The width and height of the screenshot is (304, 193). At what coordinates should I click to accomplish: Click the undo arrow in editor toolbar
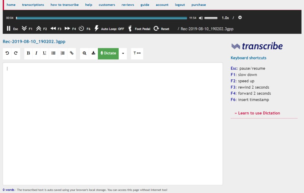[x=7, y=53]
